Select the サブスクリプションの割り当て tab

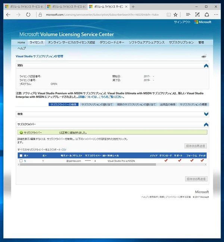click(x=97, y=105)
